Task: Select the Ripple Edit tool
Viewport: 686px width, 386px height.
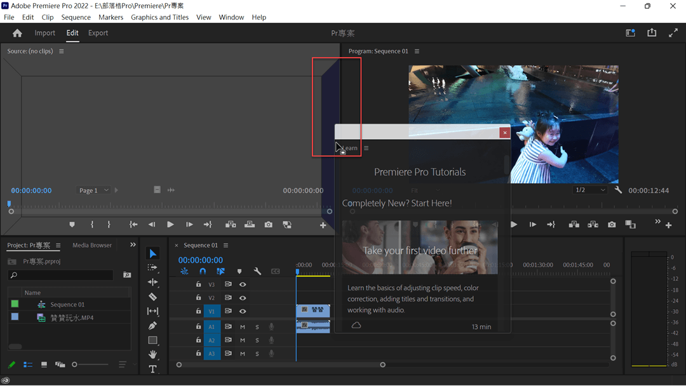Action: (152, 282)
